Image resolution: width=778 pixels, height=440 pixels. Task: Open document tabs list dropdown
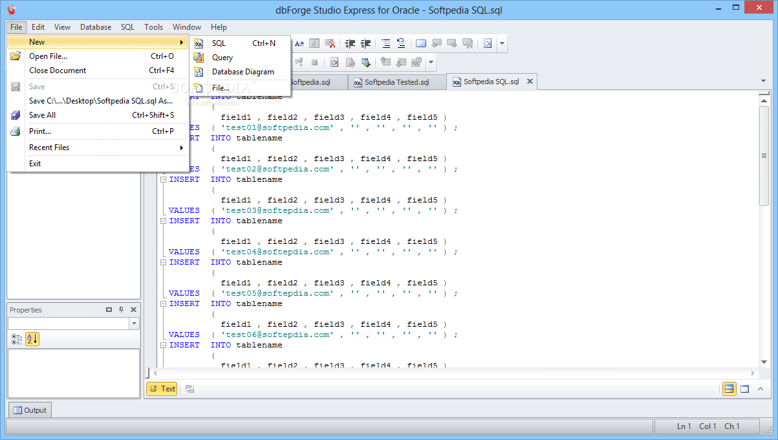[763, 82]
